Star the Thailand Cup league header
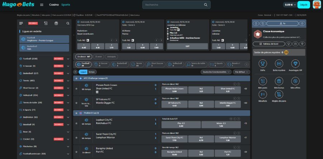Image resolution: width=323 pixels, height=159 pixels. click(x=76, y=113)
